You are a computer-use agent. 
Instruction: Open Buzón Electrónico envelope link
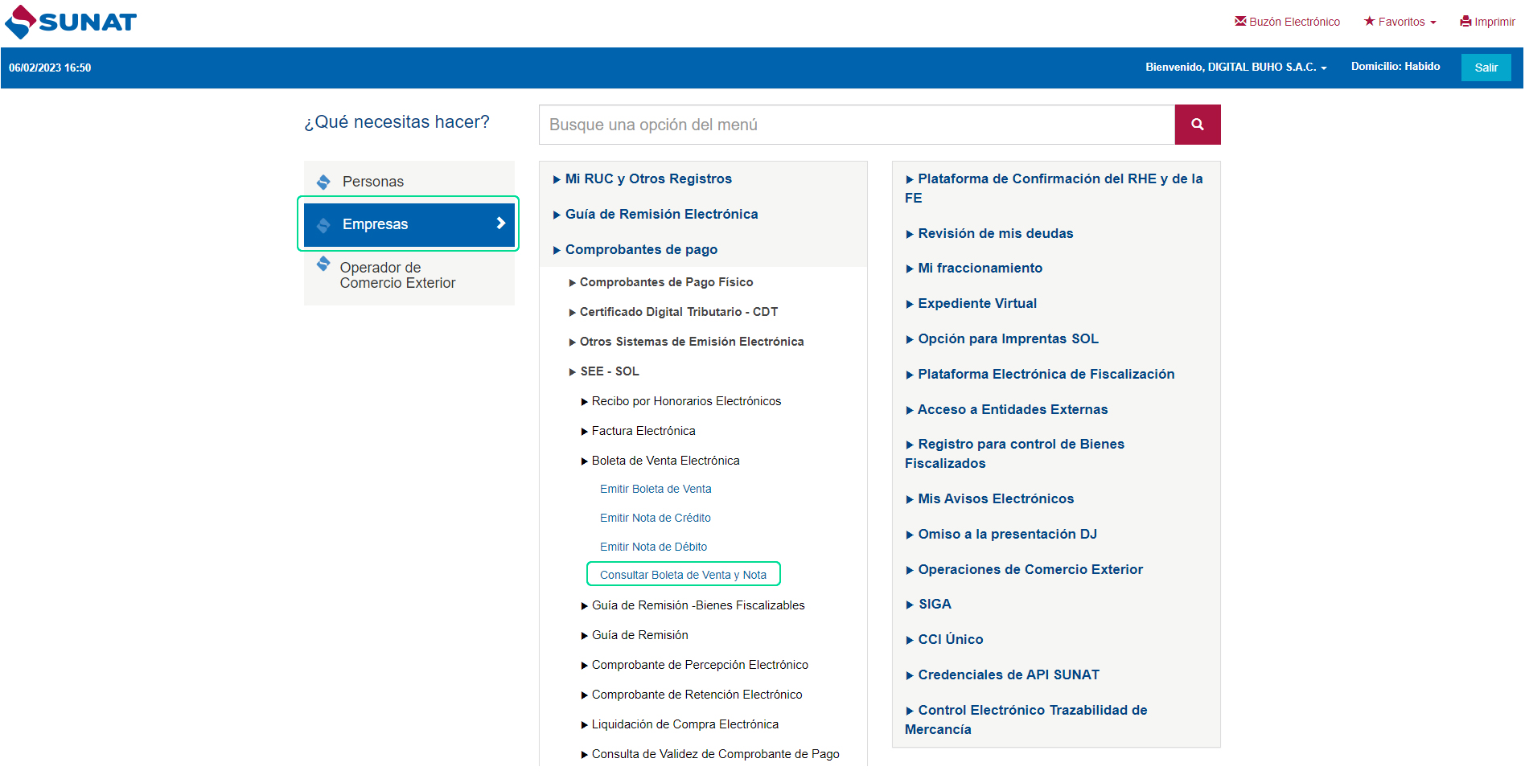tap(1287, 22)
